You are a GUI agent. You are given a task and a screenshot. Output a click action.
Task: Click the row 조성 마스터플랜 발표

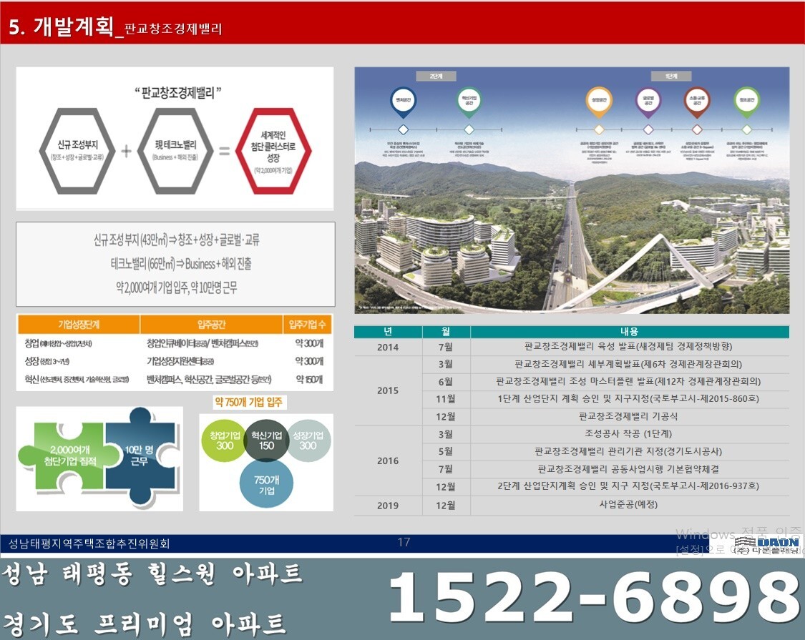[628, 382]
